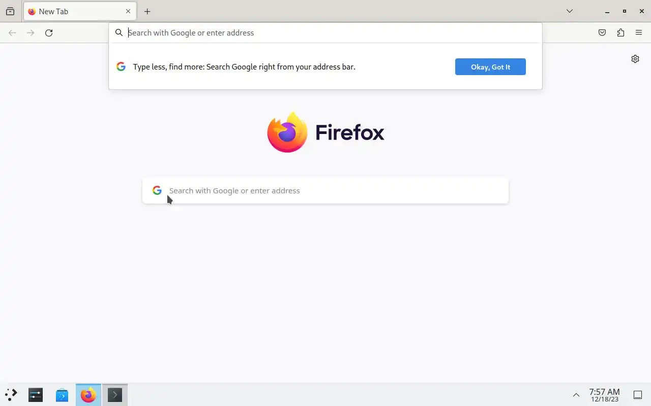Viewport: 651px width, 406px height.
Task: Expand the list all tabs chevron
Action: (x=570, y=11)
